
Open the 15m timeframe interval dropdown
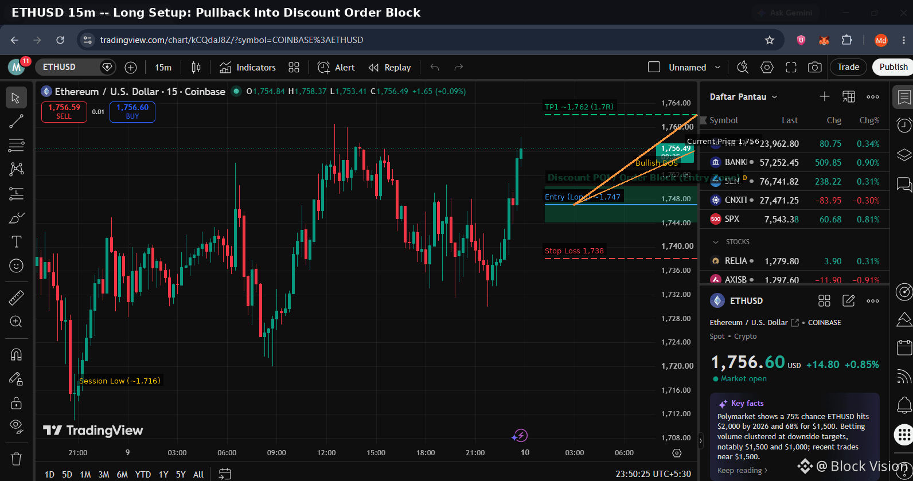coord(163,68)
